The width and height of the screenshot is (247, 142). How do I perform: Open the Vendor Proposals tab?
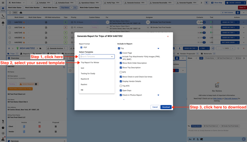tap(187, 53)
